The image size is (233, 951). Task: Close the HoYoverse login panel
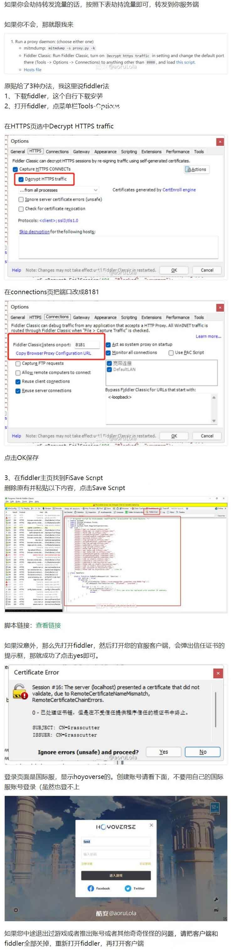(151, 825)
